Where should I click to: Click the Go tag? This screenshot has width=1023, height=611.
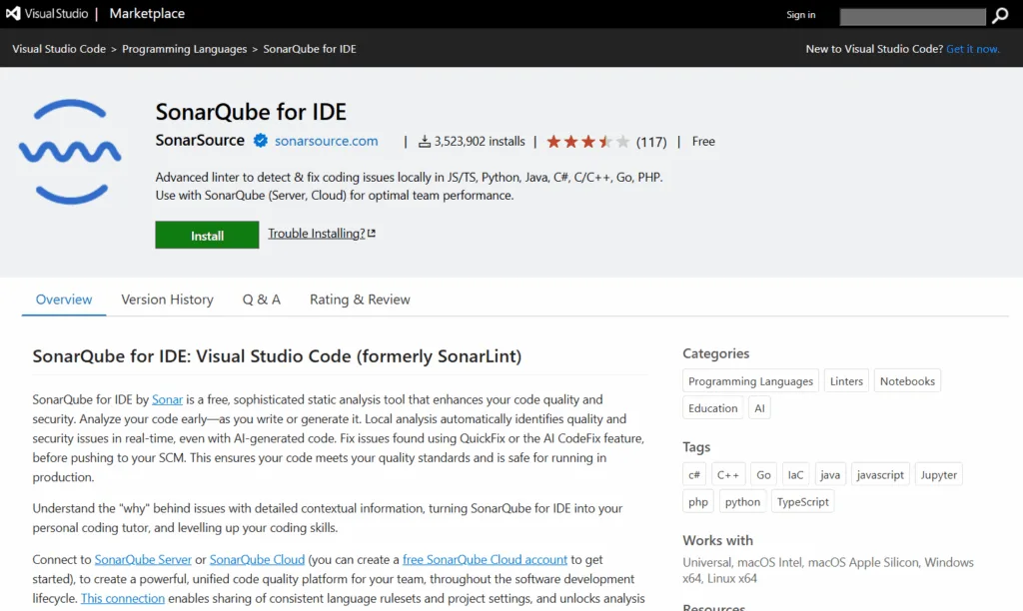[x=763, y=474]
